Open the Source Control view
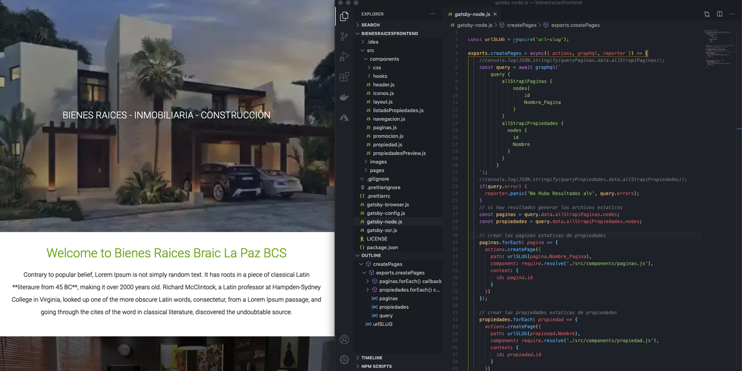Screen dimensions: 742x371 coord(344,36)
